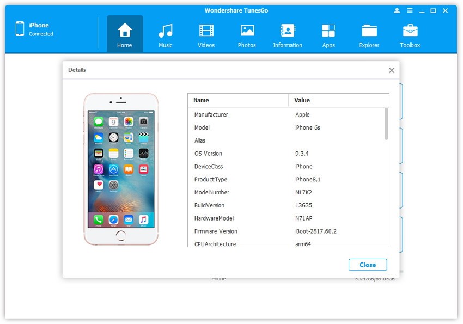Click the value '9.3.4'
Screen dimensions: 463x324
[302, 154]
